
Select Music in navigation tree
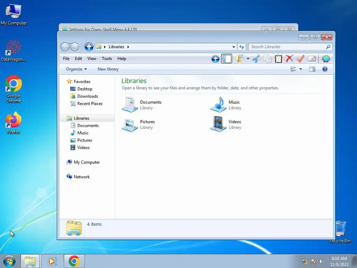tap(79, 133)
